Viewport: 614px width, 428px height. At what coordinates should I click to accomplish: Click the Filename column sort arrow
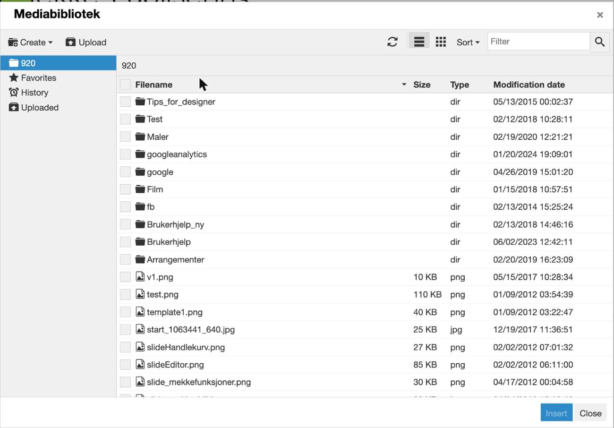tap(404, 85)
